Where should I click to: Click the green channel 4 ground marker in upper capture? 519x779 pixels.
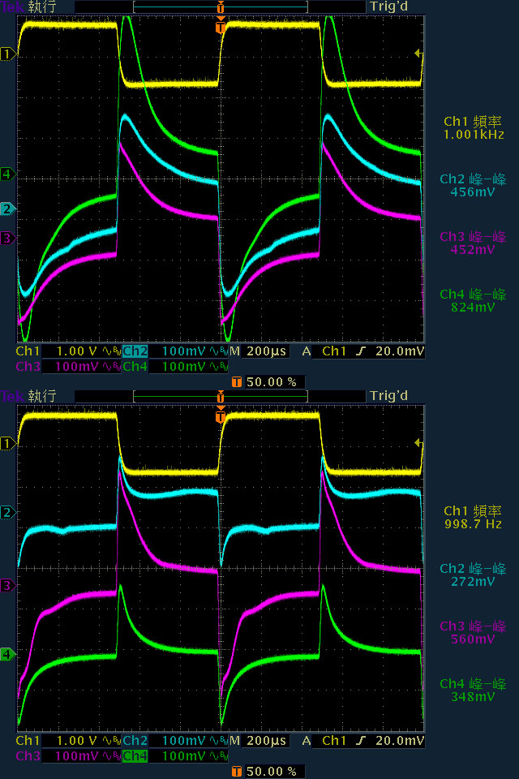pos(7,174)
